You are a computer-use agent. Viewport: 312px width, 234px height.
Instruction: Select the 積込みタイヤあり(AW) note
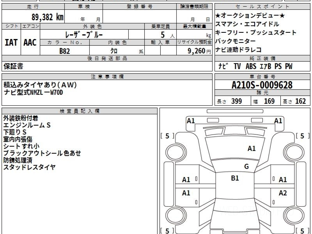40,85
